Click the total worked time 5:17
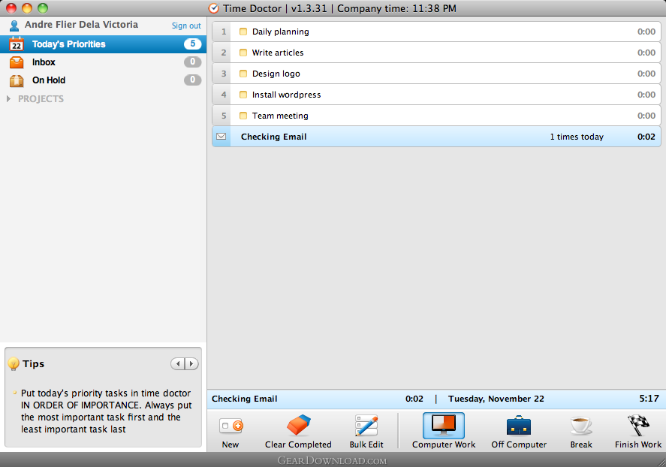This screenshot has height=467, width=666. coord(649,399)
